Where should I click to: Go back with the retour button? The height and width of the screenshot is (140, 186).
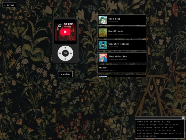click(9, 5)
